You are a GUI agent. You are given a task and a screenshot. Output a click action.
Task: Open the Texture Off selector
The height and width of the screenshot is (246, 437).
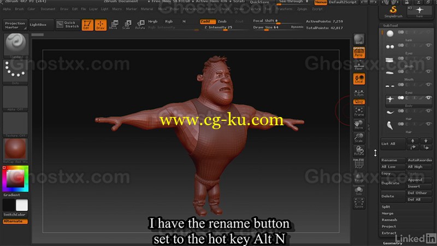pos(16,125)
